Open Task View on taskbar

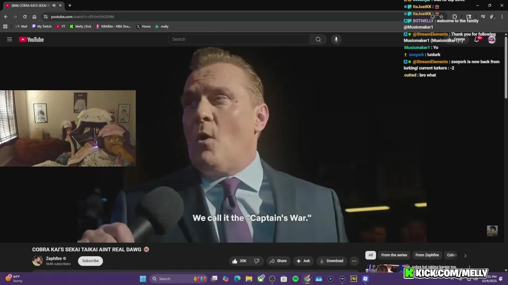coord(214,279)
